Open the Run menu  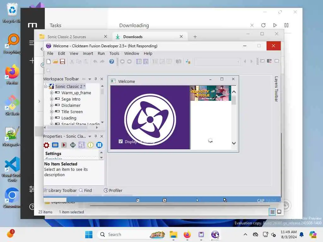(101, 53)
